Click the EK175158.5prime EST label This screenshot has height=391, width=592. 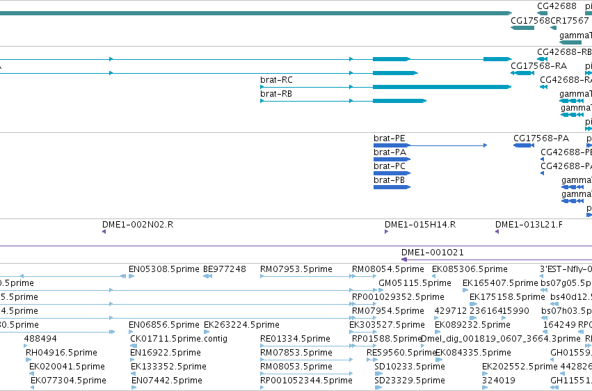[507, 297]
